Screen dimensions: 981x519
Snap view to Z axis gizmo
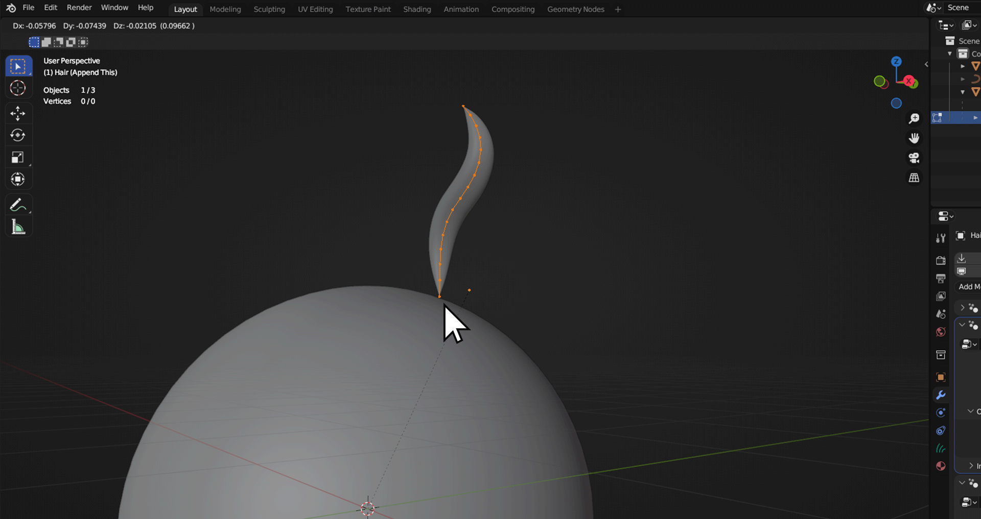tap(896, 62)
